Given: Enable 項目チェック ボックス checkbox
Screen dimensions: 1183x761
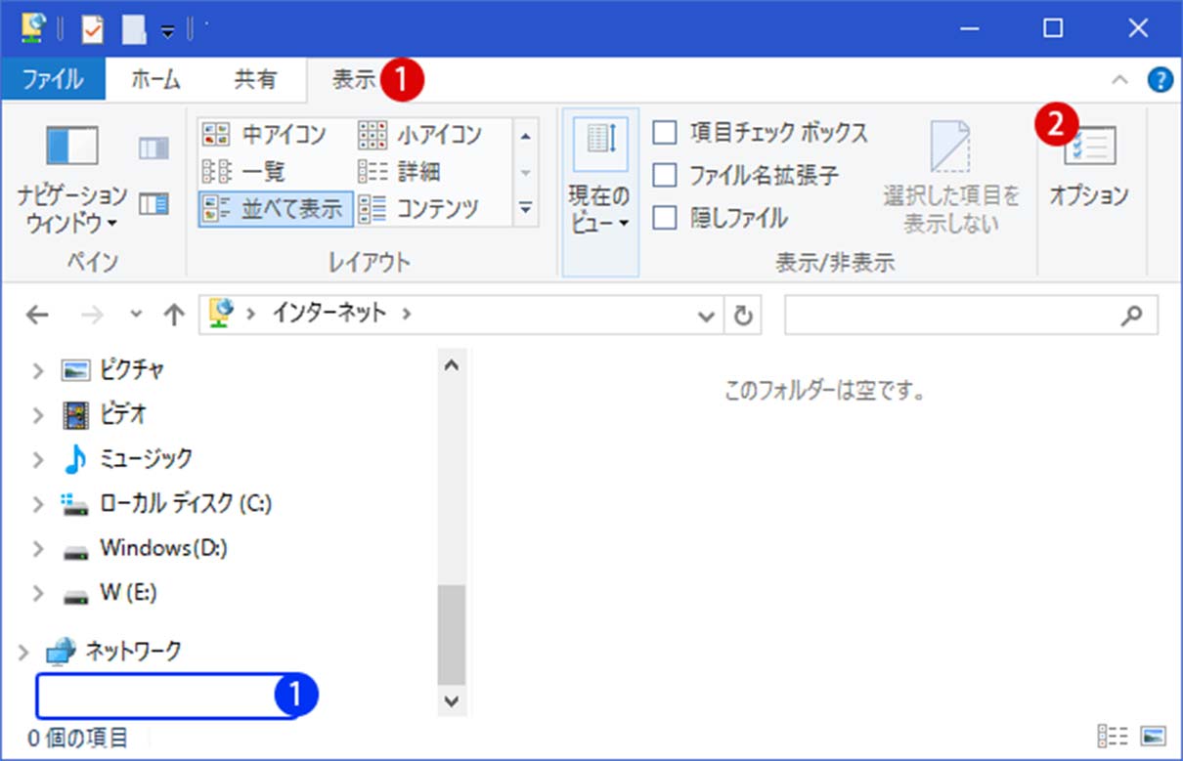Looking at the screenshot, I should coord(665,132).
